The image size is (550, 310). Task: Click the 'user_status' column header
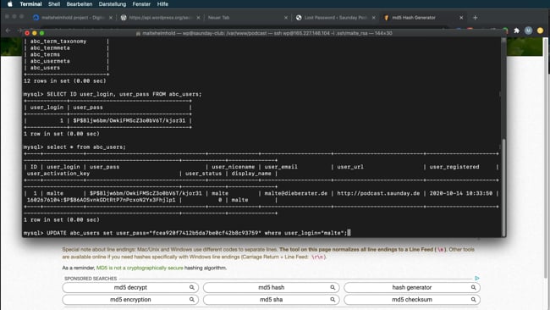pos(203,174)
